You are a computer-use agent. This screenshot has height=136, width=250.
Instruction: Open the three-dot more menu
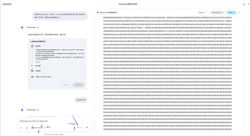[x=249, y=4]
